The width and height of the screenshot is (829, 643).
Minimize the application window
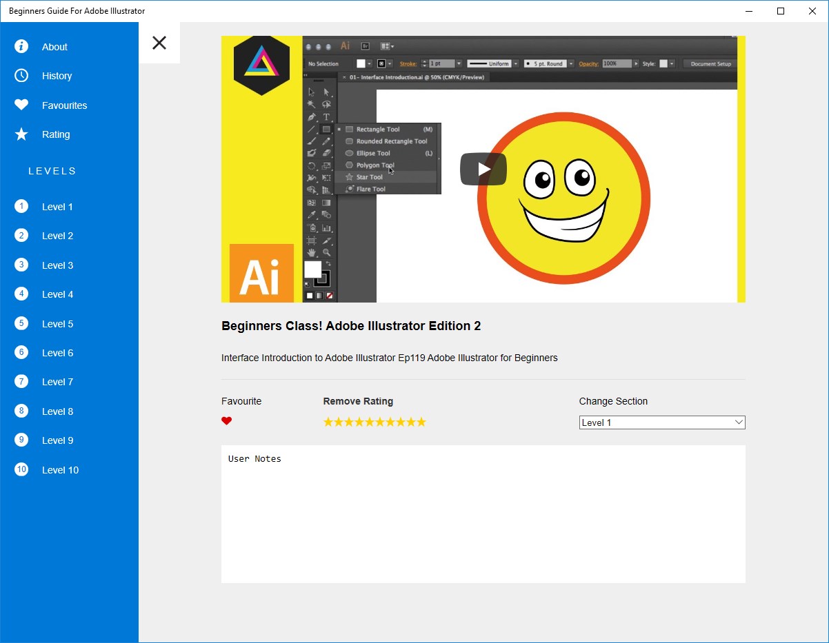749,11
